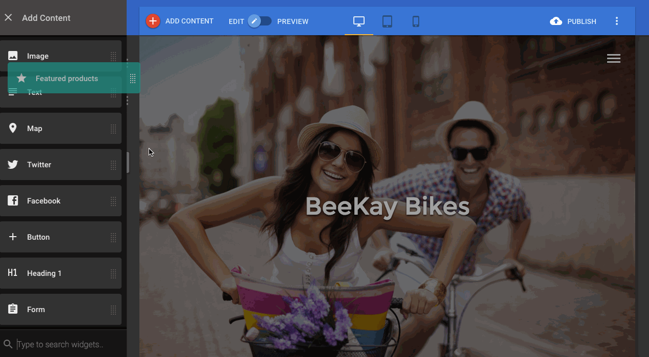Click the Form widget drag handle
649x357 pixels.
click(113, 310)
